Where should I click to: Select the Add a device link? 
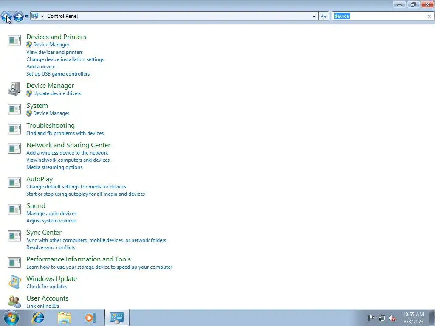(x=41, y=67)
